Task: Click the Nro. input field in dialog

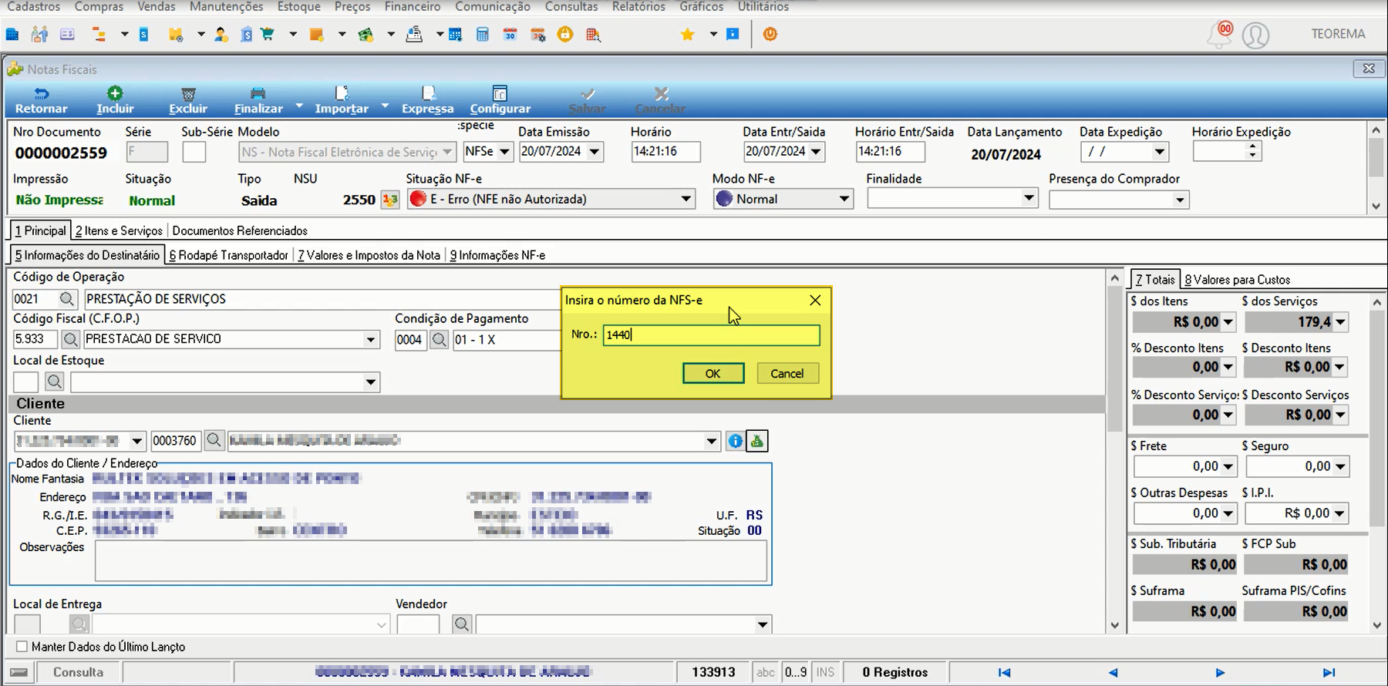Action: pyautogui.click(x=711, y=335)
